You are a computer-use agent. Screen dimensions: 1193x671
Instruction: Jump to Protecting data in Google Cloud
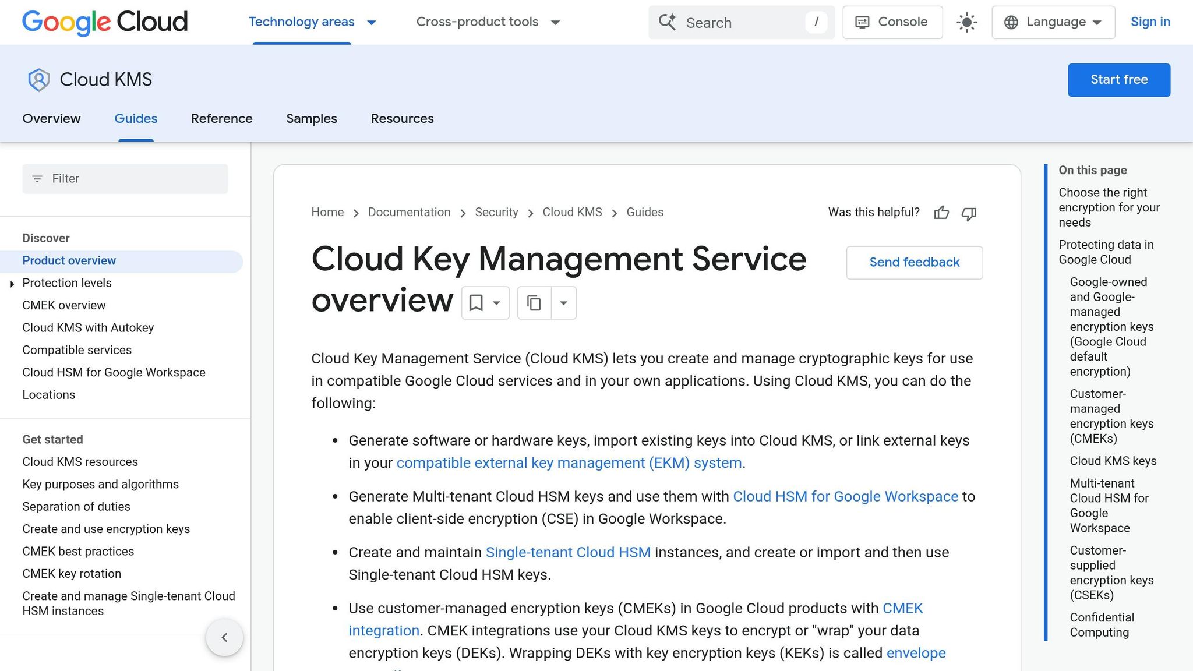point(1106,253)
